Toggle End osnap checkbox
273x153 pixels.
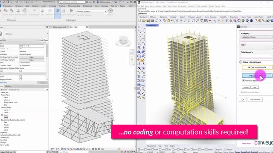(x=139, y=150)
